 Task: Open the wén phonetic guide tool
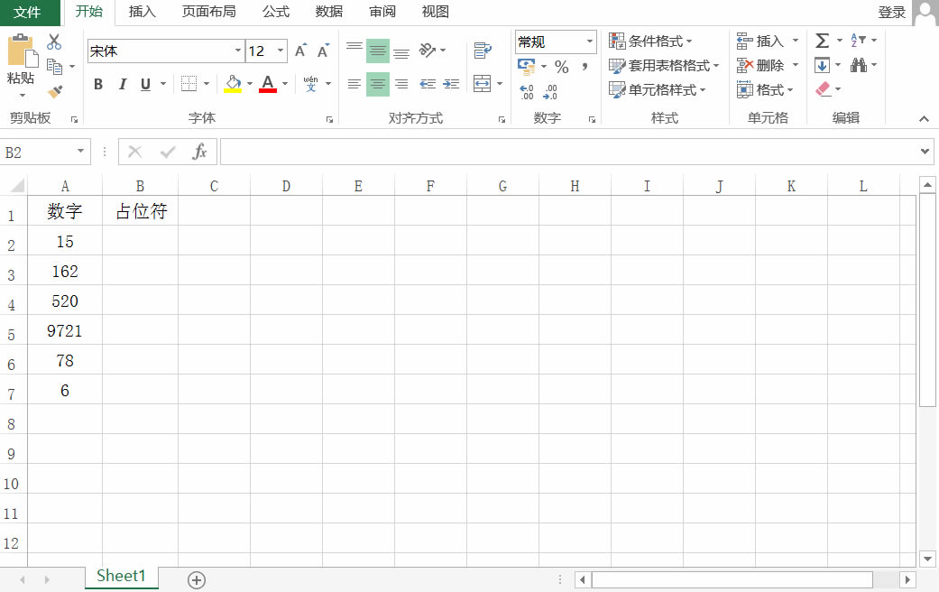point(311,84)
